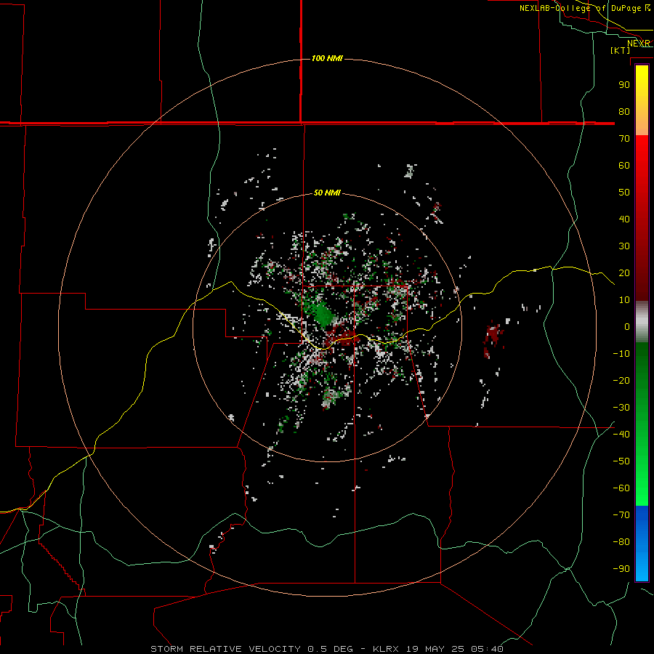Click the blue bottom segment of the color bar
The height and width of the screenshot is (654, 654).
click(x=642, y=544)
